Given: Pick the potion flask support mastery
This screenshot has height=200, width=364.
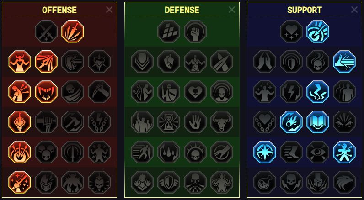Looking at the screenshot, I should [x=265, y=182].
